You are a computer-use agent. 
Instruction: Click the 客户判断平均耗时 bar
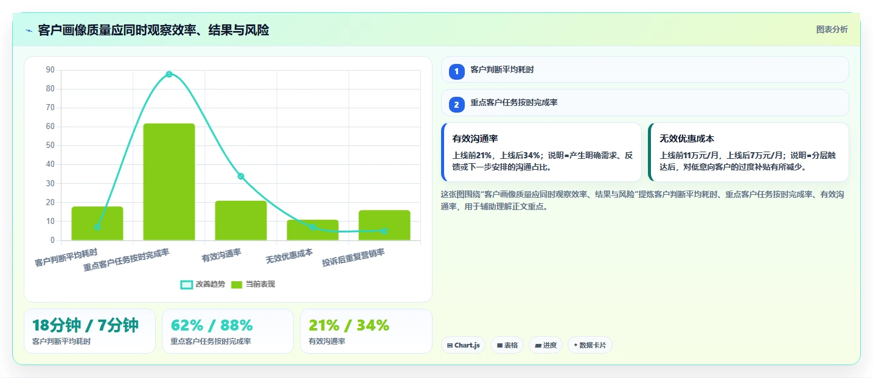pos(97,223)
